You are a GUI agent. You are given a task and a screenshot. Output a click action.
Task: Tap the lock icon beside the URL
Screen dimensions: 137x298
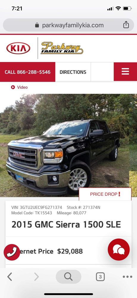pyautogui.click(x=37, y=25)
